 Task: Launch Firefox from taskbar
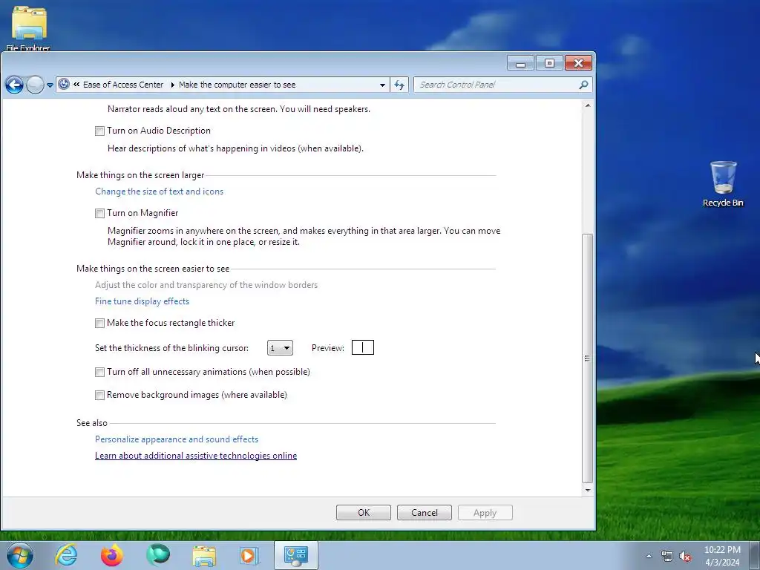111,555
